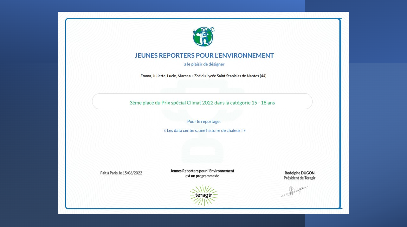
Task: Click Rodolphe Dugon's handwritten signature
Action: coord(294,192)
